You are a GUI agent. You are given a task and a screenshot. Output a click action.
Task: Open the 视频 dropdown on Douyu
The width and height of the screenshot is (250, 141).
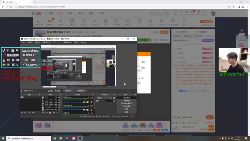(81, 13)
